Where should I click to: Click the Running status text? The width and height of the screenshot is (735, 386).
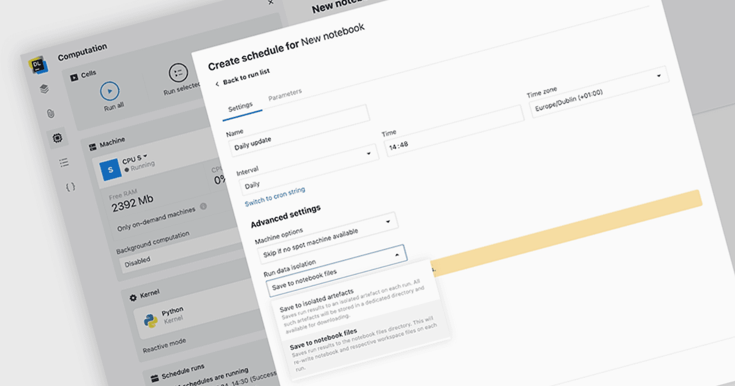tap(142, 165)
